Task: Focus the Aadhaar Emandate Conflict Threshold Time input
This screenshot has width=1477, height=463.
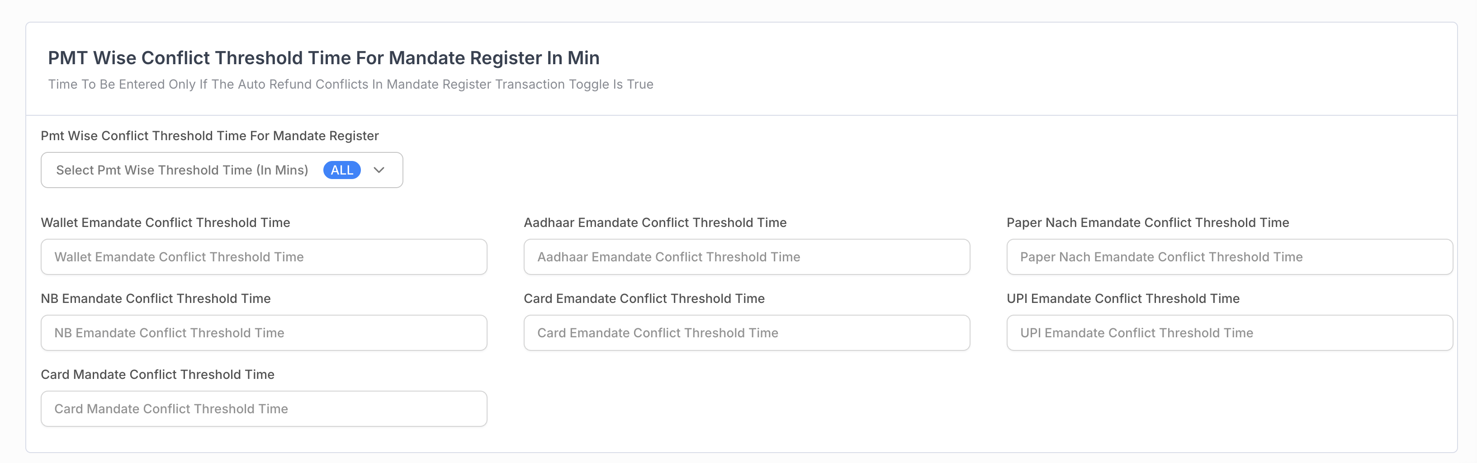Action: point(747,257)
